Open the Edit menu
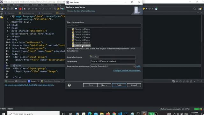The height and width of the screenshot is (115, 204). pos(9,5)
